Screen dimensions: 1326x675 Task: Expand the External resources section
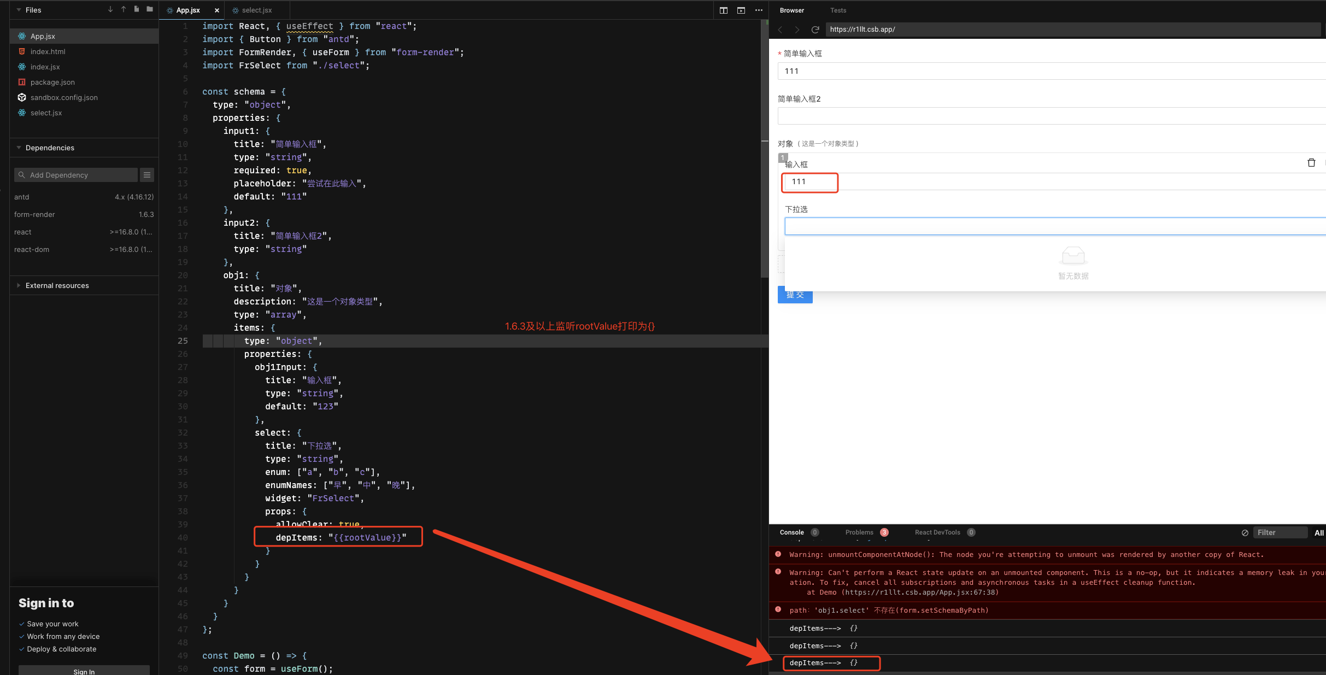tap(19, 285)
